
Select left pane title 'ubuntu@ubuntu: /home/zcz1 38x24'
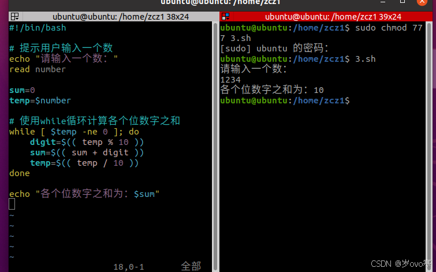point(121,17)
